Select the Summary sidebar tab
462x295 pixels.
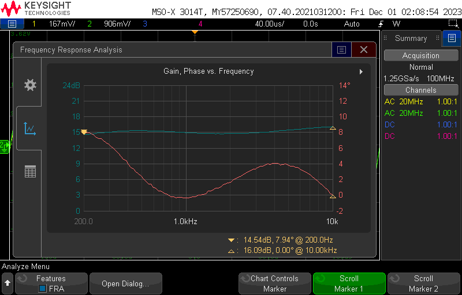point(411,39)
